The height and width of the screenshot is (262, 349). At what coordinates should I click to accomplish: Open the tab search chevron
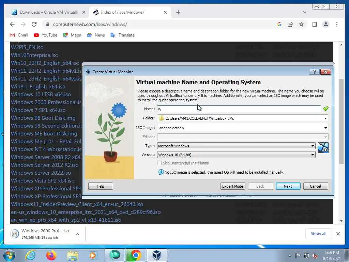[305, 12]
